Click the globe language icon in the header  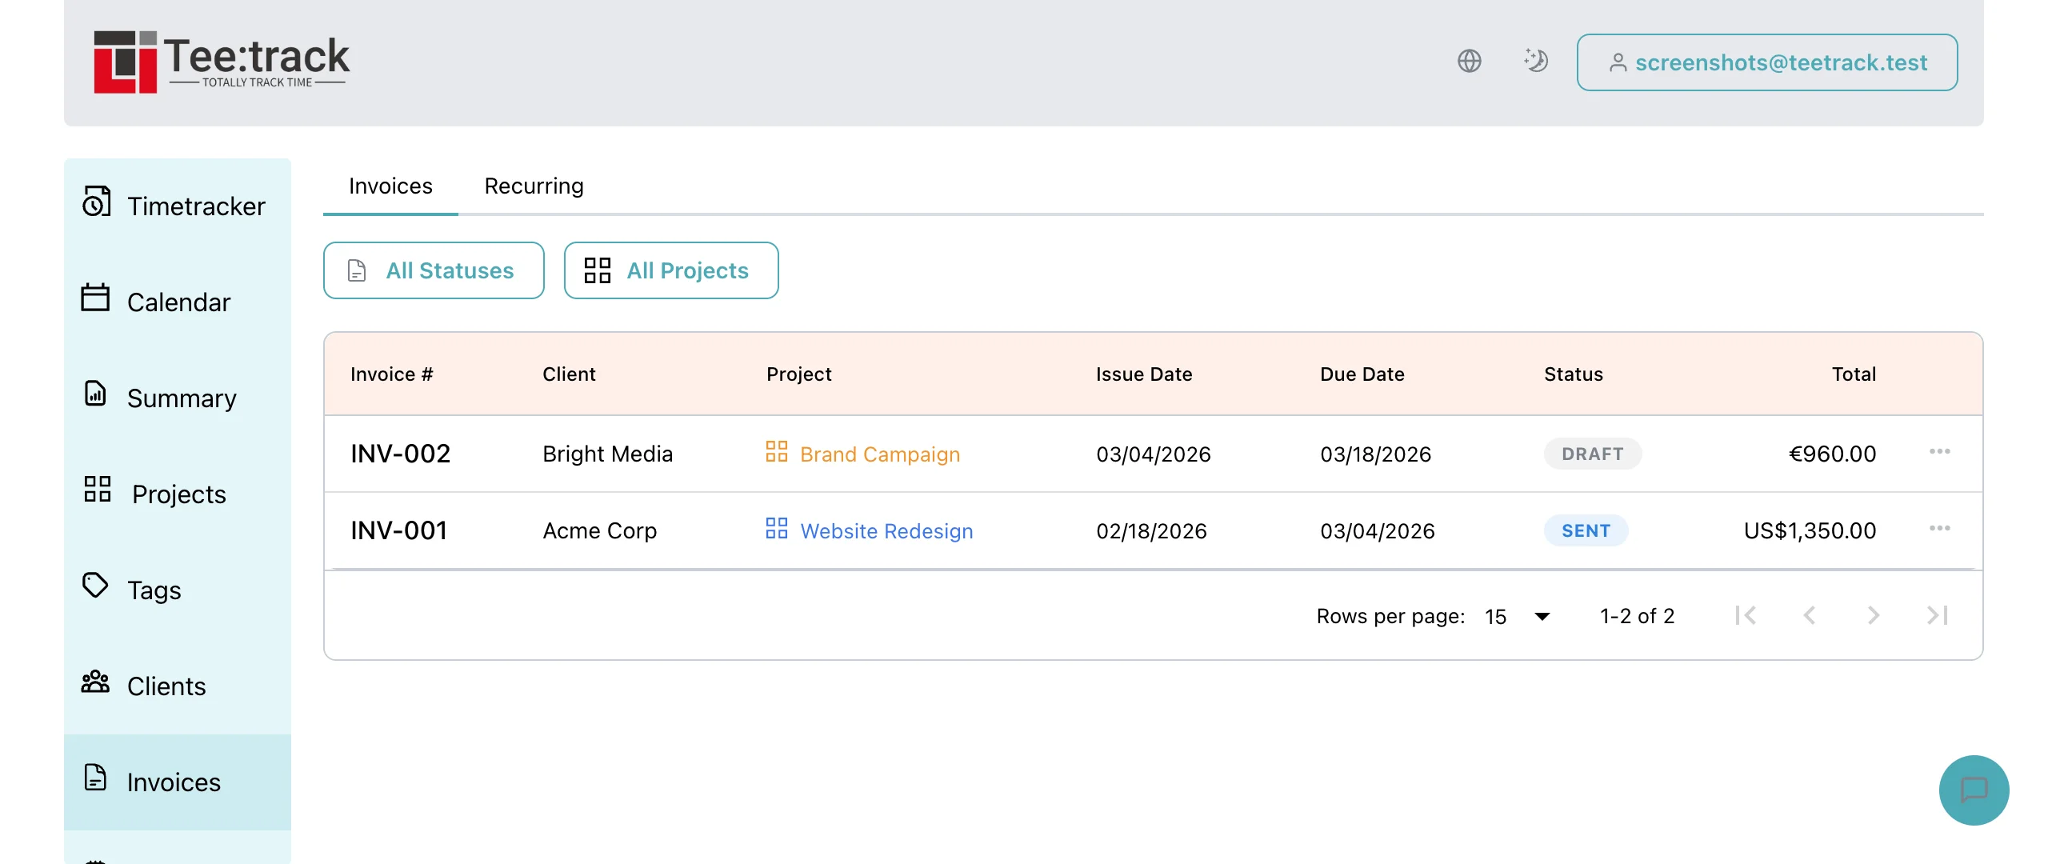[1470, 61]
